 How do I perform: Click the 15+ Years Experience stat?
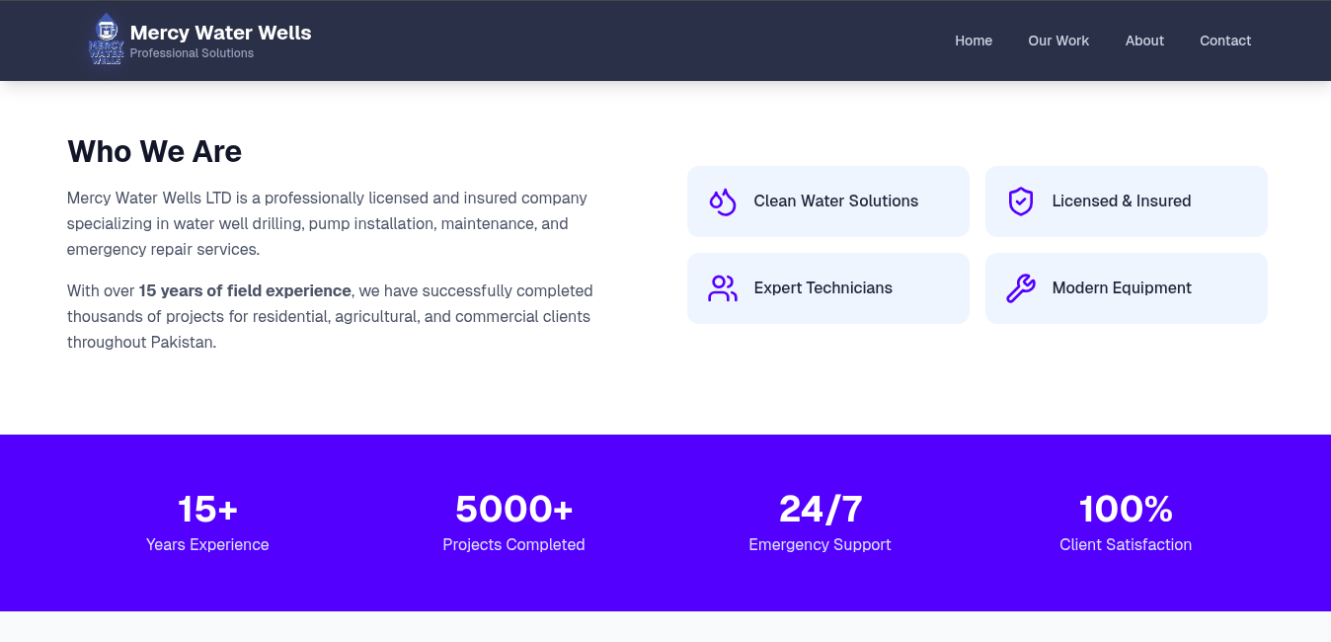click(x=206, y=522)
